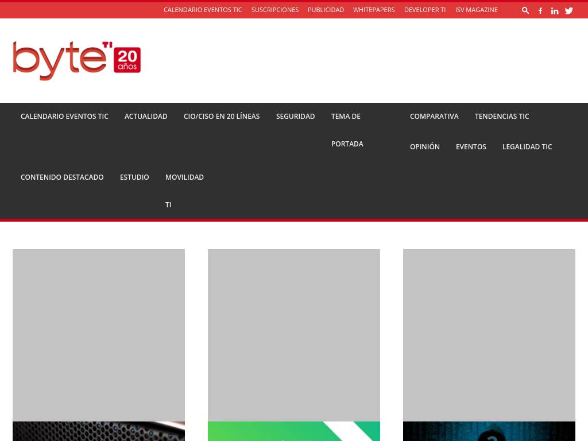This screenshot has width=588, height=441.
Task: Open Suscripciones in the top bar
Action: click(x=275, y=10)
